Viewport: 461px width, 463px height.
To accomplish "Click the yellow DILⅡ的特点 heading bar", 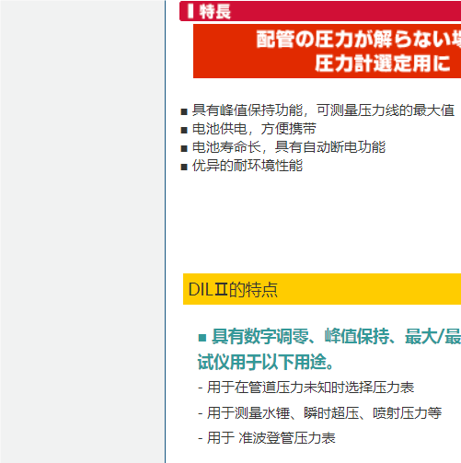I will (x=322, y=289).
